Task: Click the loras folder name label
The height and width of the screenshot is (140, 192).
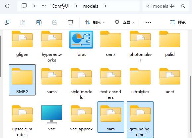Action: pos(81,55)
